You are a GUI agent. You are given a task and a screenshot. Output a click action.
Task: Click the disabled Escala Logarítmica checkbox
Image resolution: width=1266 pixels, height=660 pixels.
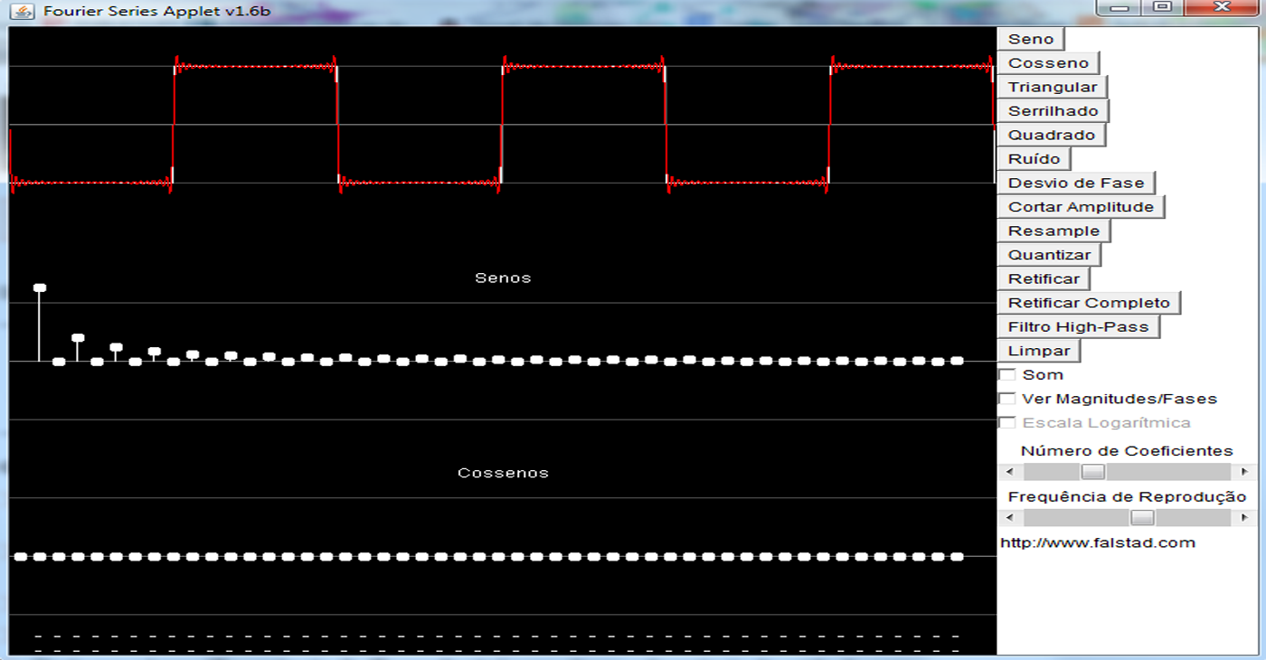pyautogui.click(x=1006, y=422)
